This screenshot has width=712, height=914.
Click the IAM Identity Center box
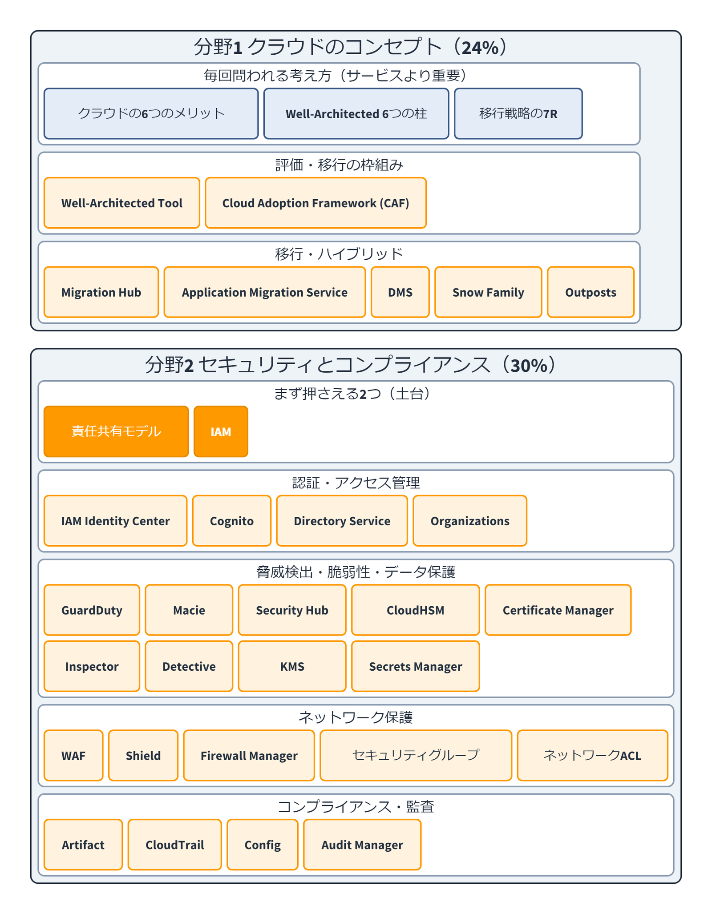[115, 521]
